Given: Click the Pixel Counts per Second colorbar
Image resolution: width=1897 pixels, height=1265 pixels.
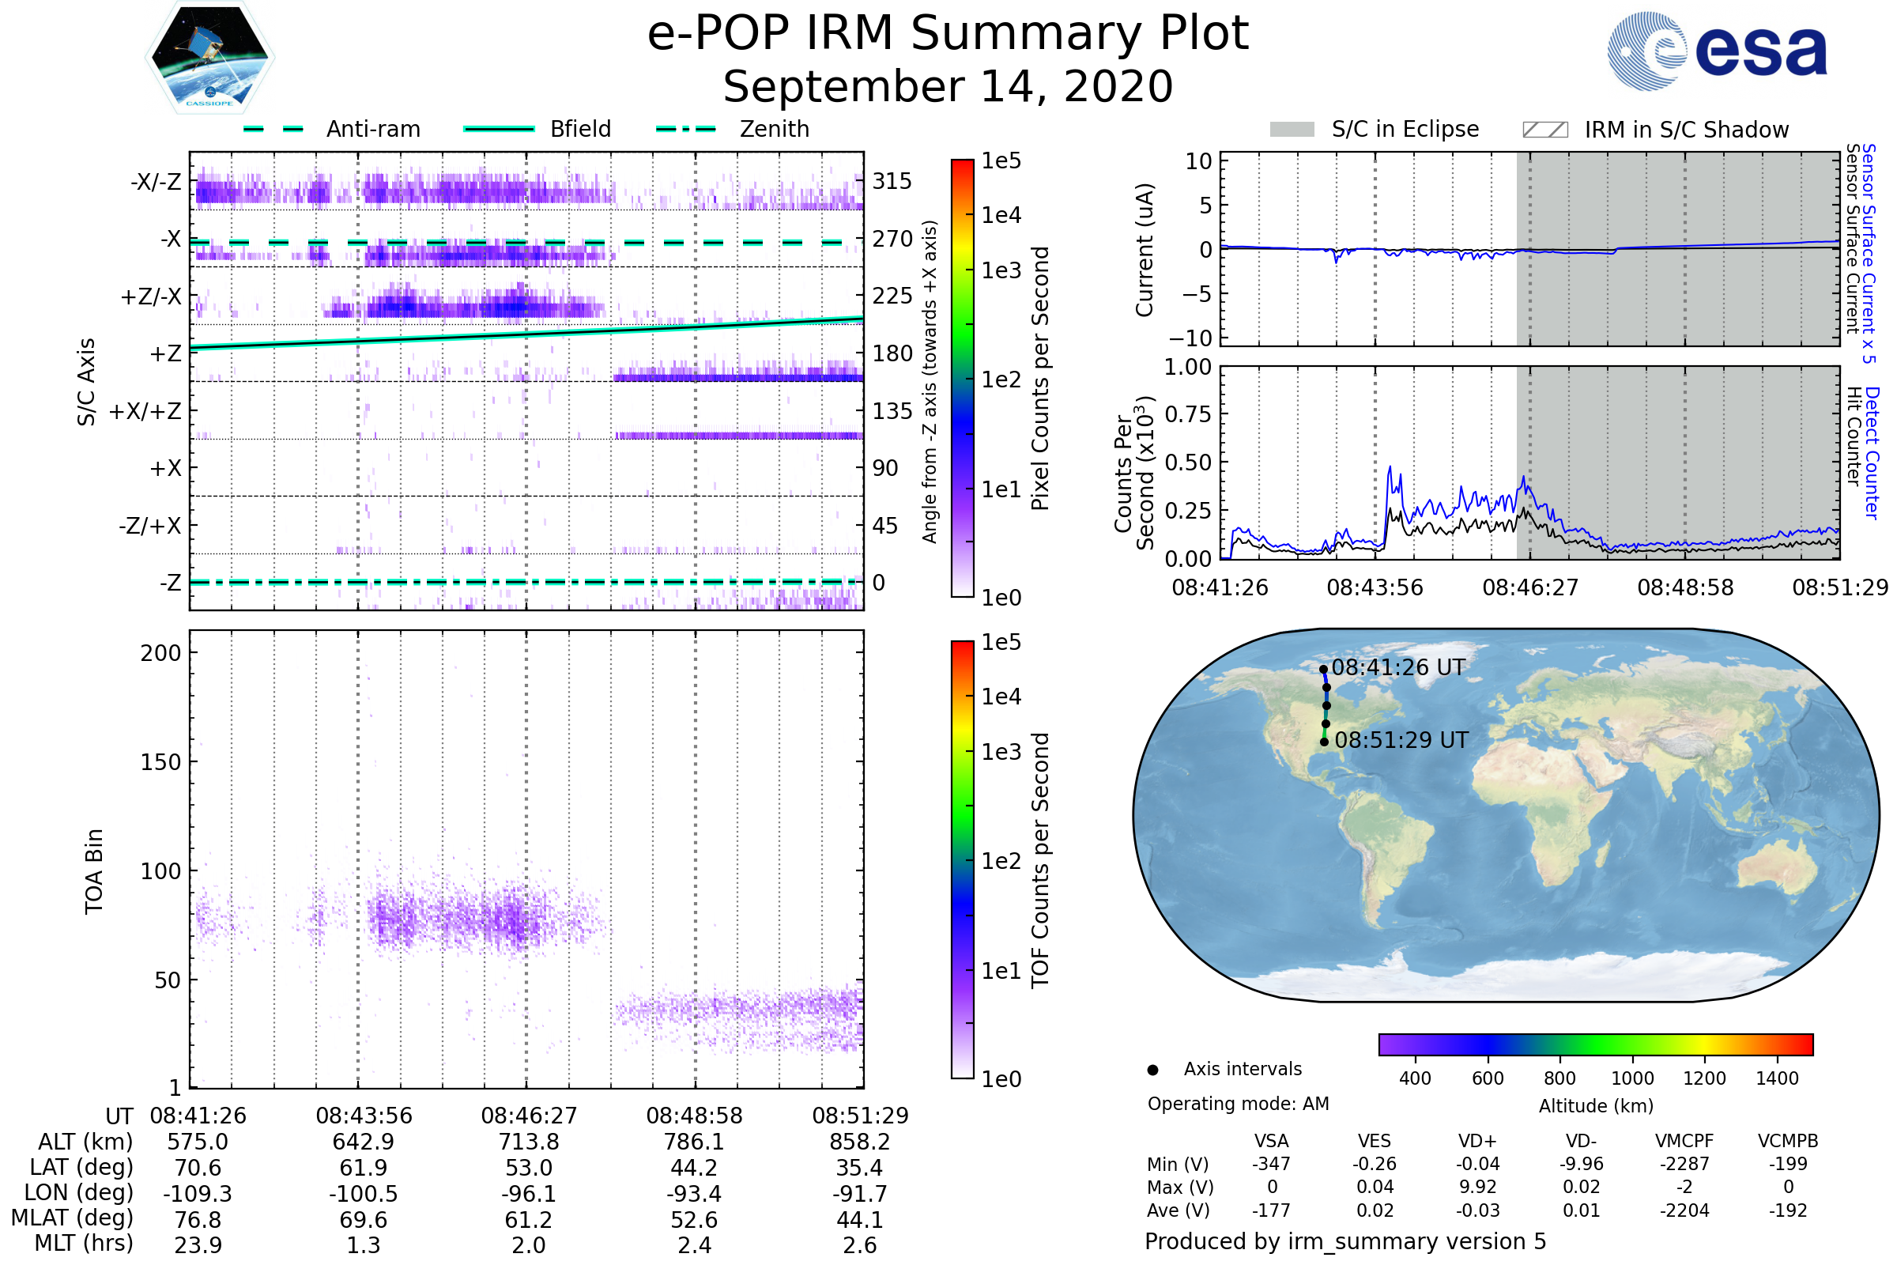Looking at the screenshot, I should pyautogui.click(x=962, y=379).
